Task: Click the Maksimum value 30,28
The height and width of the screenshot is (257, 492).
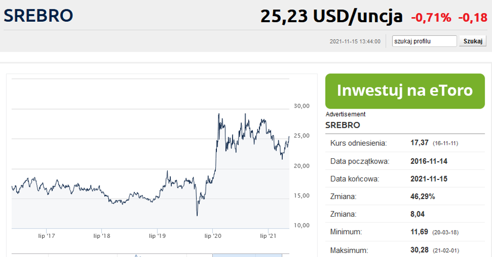Action: 419,250
